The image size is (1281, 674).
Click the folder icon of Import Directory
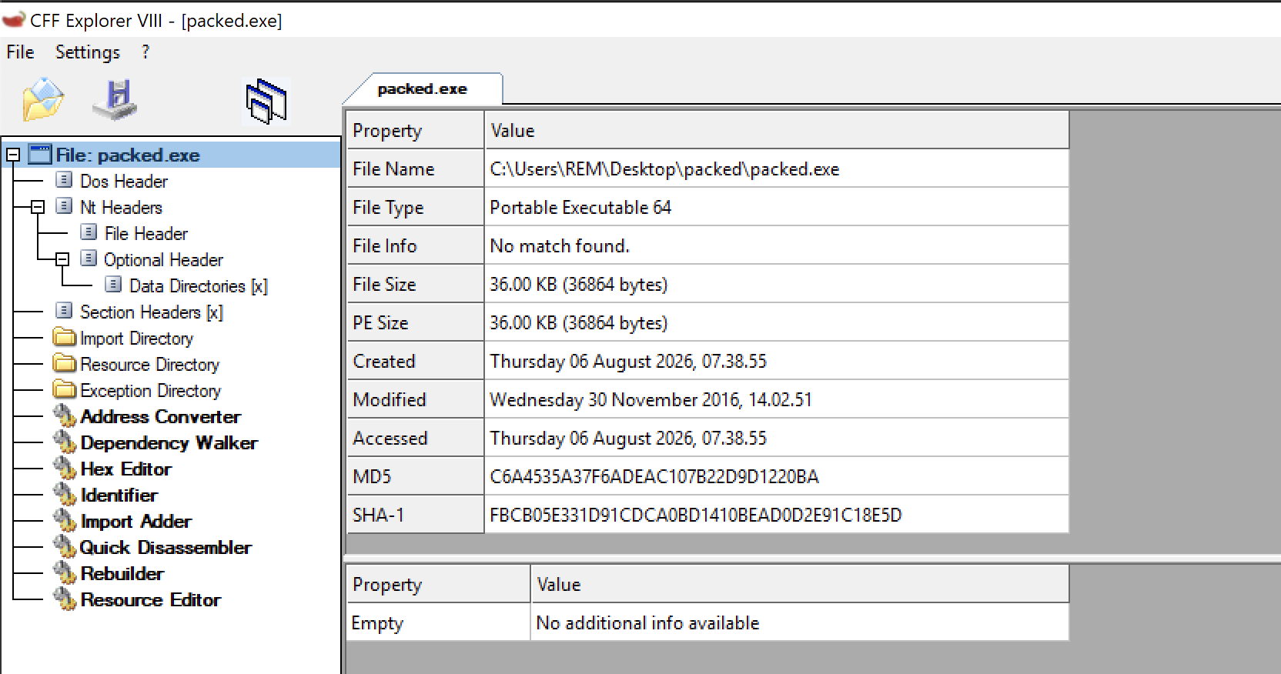point(65,337)
